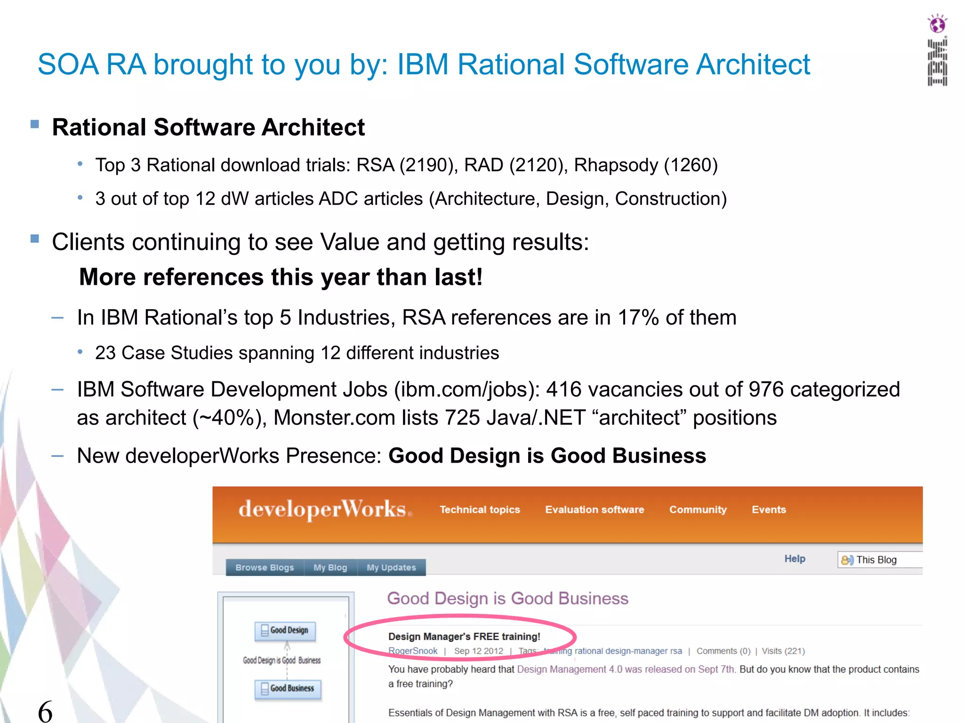This screenshot has width=964, height=723.
Task: Open Comments (0) on the post
Action: point(723,651)
